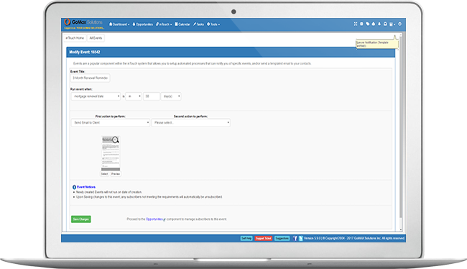The height and width of the screenshot is (269, 467).
Task: Open the day(s) unit dropdown
Action: click(x=171, y=96)
